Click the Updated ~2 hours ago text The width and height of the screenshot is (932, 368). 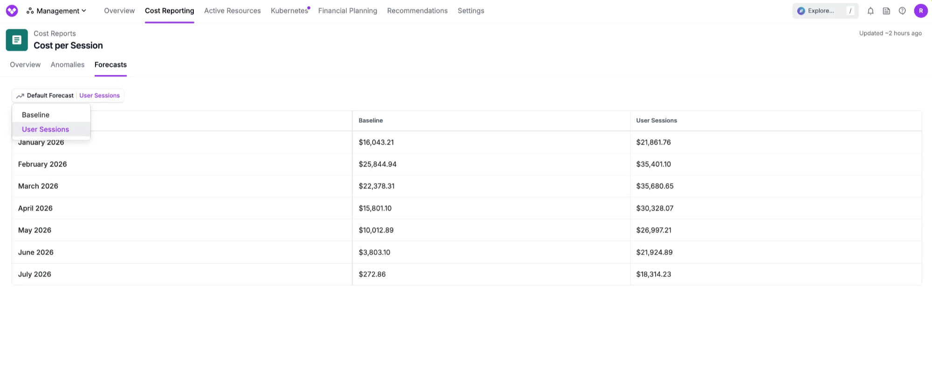(x=891, y=33)
